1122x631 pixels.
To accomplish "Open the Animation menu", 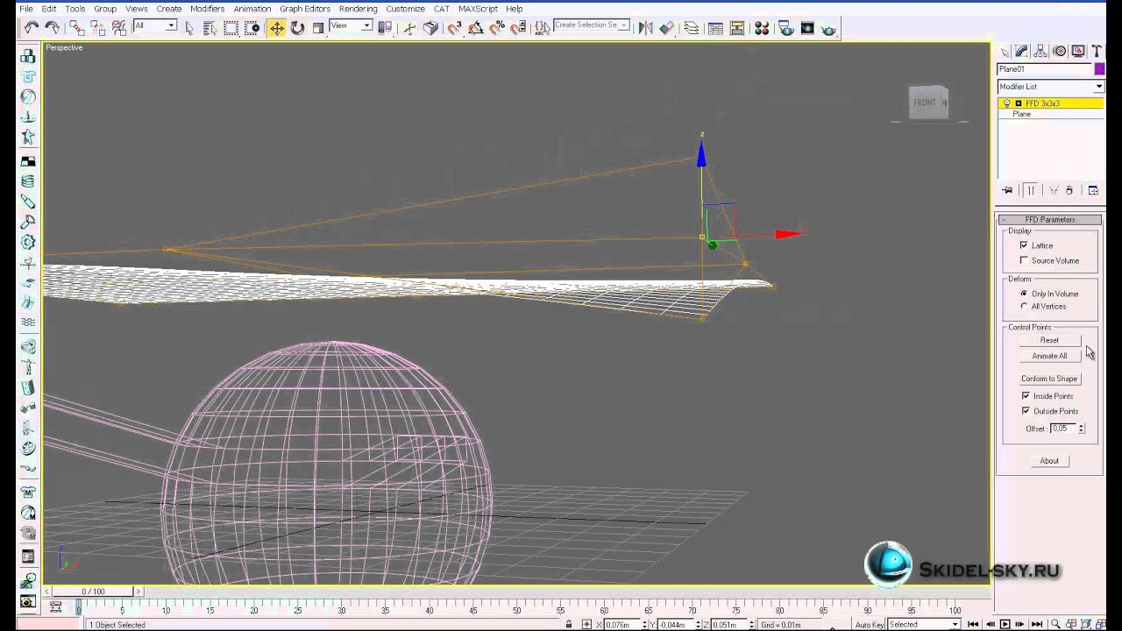I will (252, 9).
